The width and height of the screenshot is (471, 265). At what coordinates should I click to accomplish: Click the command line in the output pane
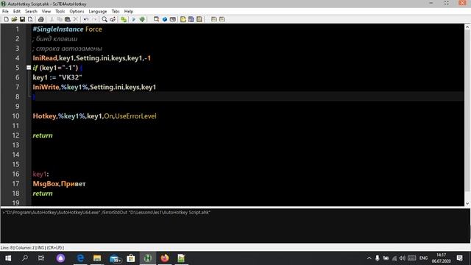tap(106, 213)
